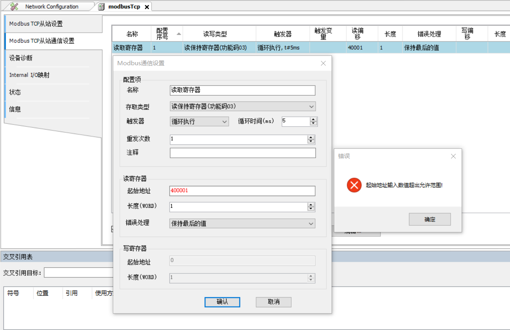Click 取消 in Modbus通信设置 dialog

(273, 302)
